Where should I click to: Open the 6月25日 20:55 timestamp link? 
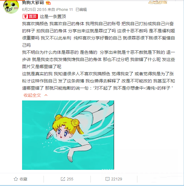coord(34,10)
